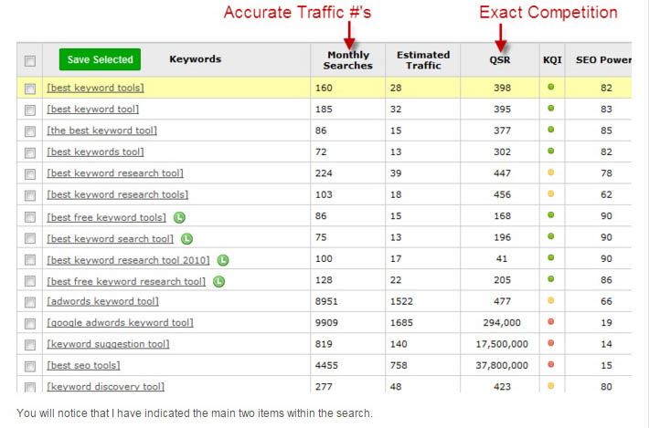This screenshot has height=428, width=649.
Task: Open the [best keyword tool] link
Action: (92, 110)
